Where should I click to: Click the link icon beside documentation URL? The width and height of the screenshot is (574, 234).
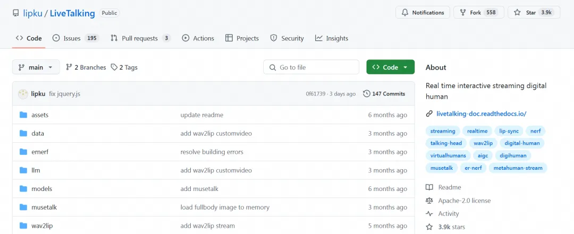pos(429,114)
